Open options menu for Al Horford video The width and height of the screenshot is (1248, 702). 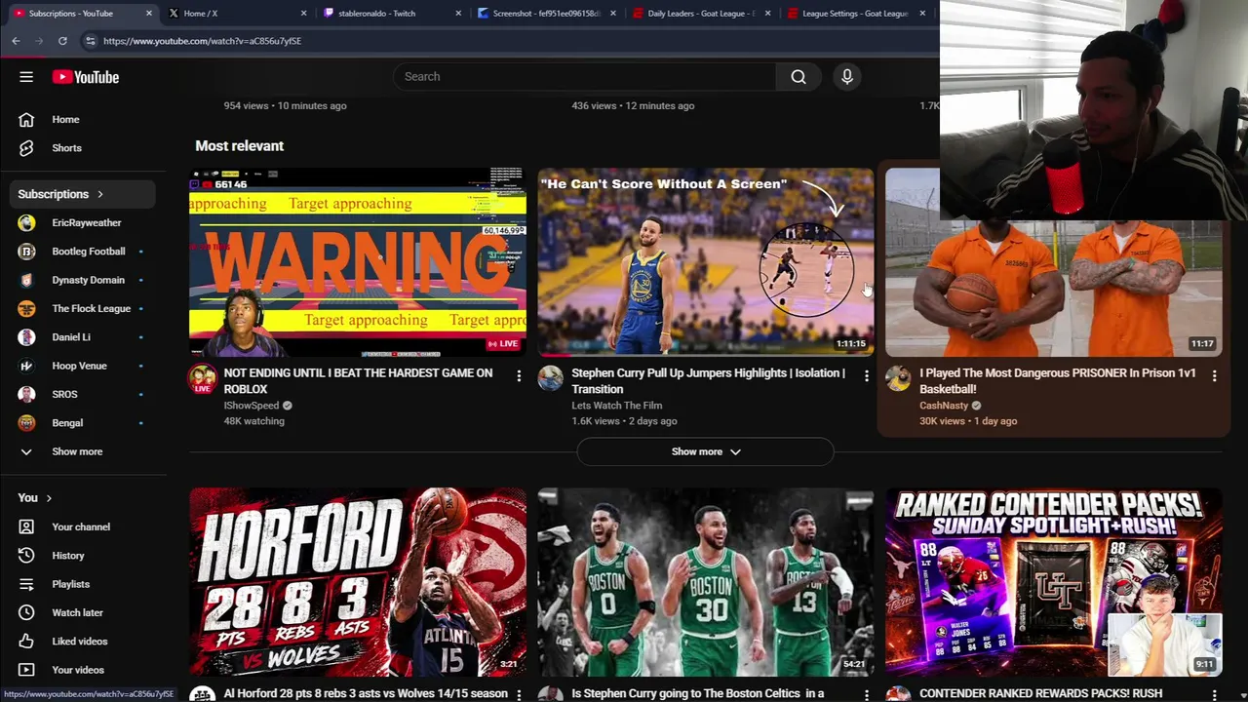[519, 694]
